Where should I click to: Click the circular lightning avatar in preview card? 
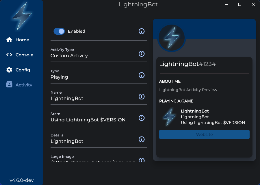pyautogui.click(x=171, y=38)
